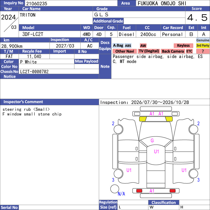
Task: Click the Genuine legend label
Action: 203,40
